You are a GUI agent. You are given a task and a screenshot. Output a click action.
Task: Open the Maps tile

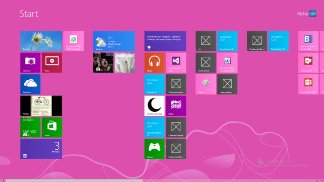click(176, 106)
